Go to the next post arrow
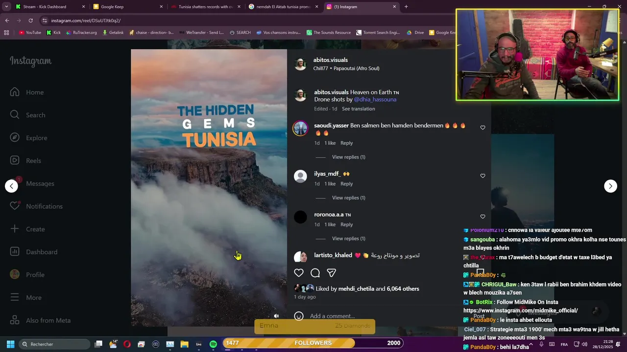The width and height of the screenshot is (627, 352). (610, 186)
